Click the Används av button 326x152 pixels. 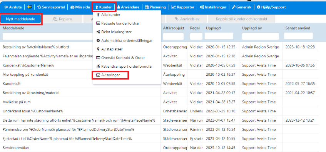(187, 19)
